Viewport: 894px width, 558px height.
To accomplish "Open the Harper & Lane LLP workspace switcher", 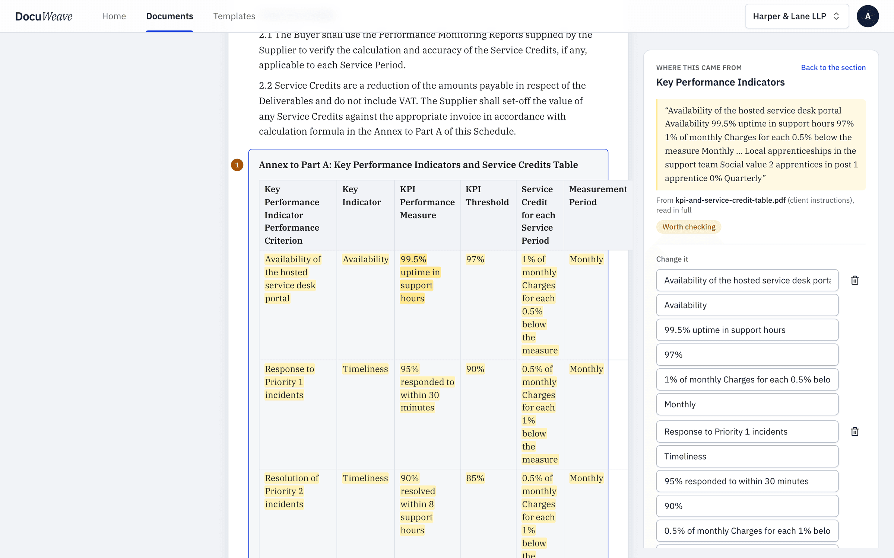I will (x=797, y=16).
